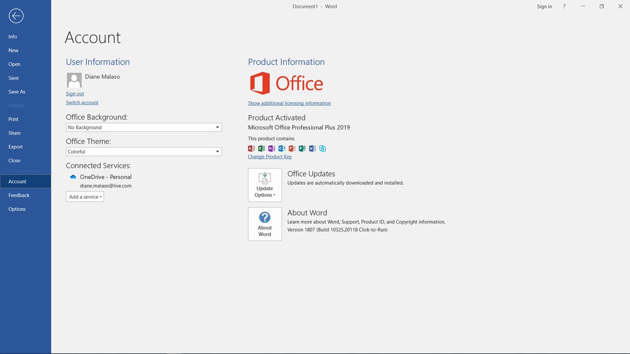The height and width of the screenshot is (354, 630).
Task: Select the Account tab in sidebar
Action: point(25,181)
